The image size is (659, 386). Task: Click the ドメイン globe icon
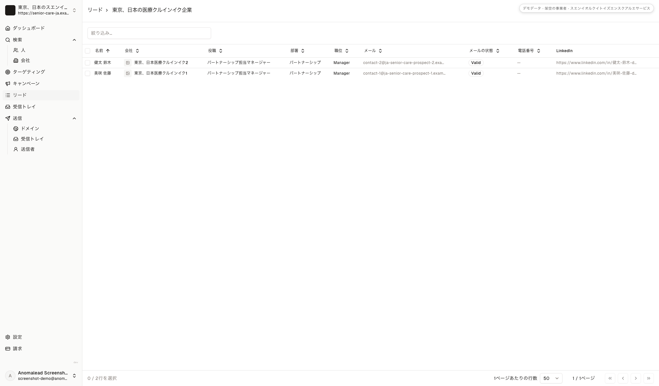[16, 129]
